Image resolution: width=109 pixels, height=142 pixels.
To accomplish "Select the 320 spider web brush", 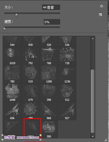I will click(49, 42).
